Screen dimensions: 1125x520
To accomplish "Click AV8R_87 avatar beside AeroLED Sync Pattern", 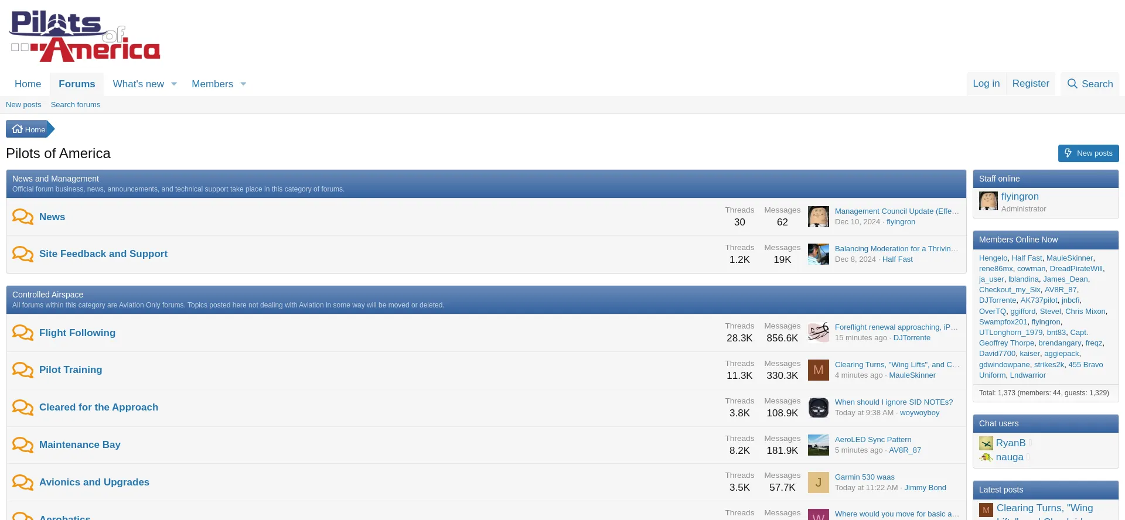I will tap(819, 445).
